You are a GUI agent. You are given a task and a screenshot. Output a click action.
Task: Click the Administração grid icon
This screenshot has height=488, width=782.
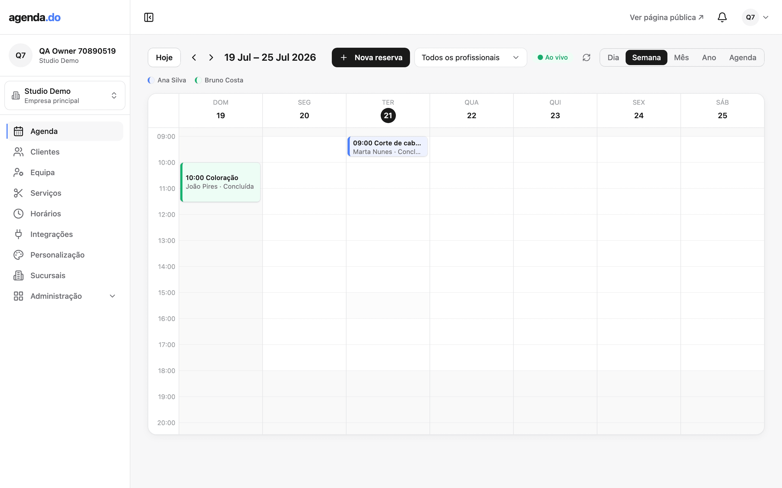[18, 296]
